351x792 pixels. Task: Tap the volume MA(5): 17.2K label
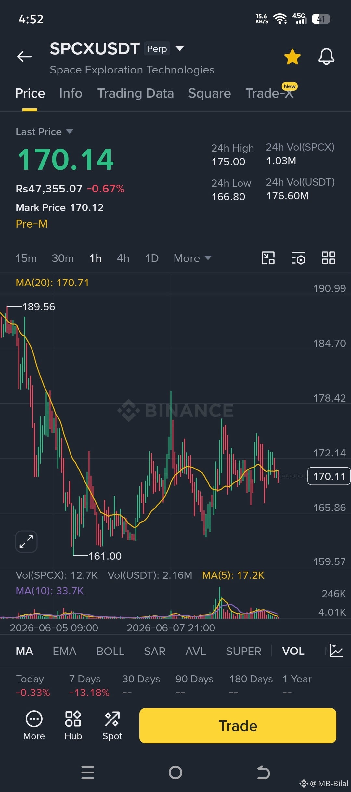pyautogui.click(x=233, y=575)
